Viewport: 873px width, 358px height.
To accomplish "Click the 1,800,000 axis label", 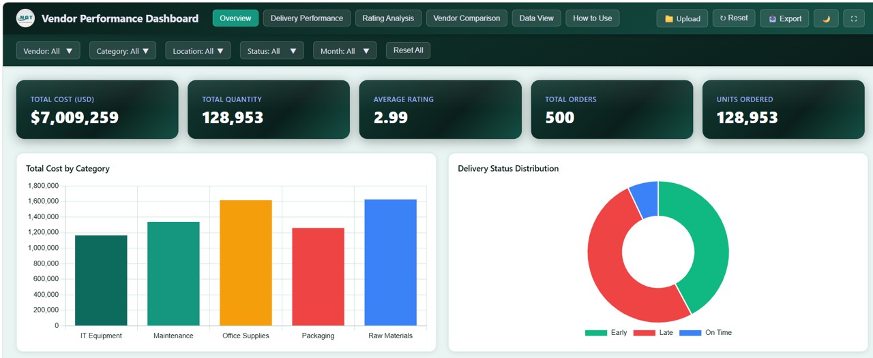I will [44, 186].
